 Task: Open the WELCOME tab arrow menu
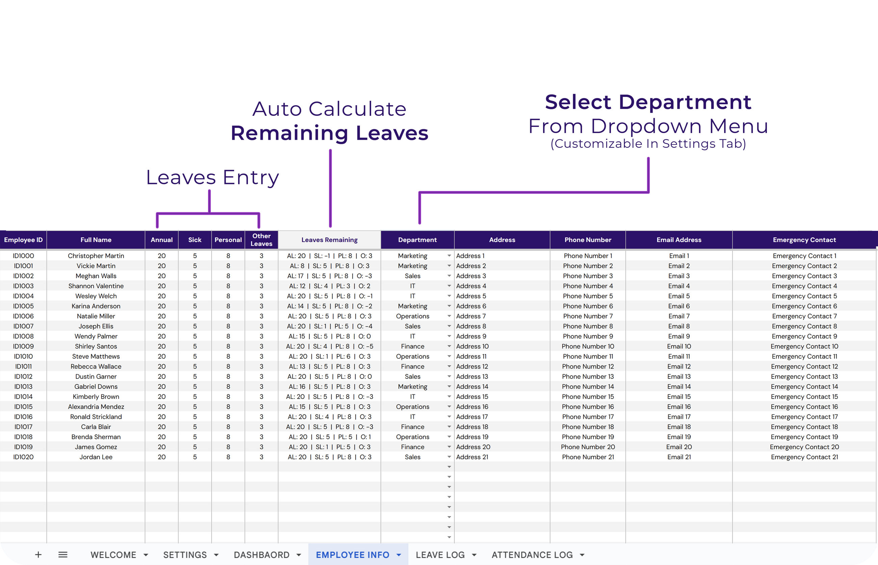tap(146, 555)
